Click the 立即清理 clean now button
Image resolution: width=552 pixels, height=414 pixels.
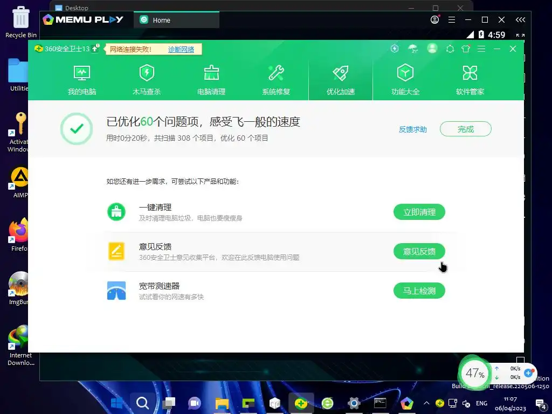[x=419, y=212]
